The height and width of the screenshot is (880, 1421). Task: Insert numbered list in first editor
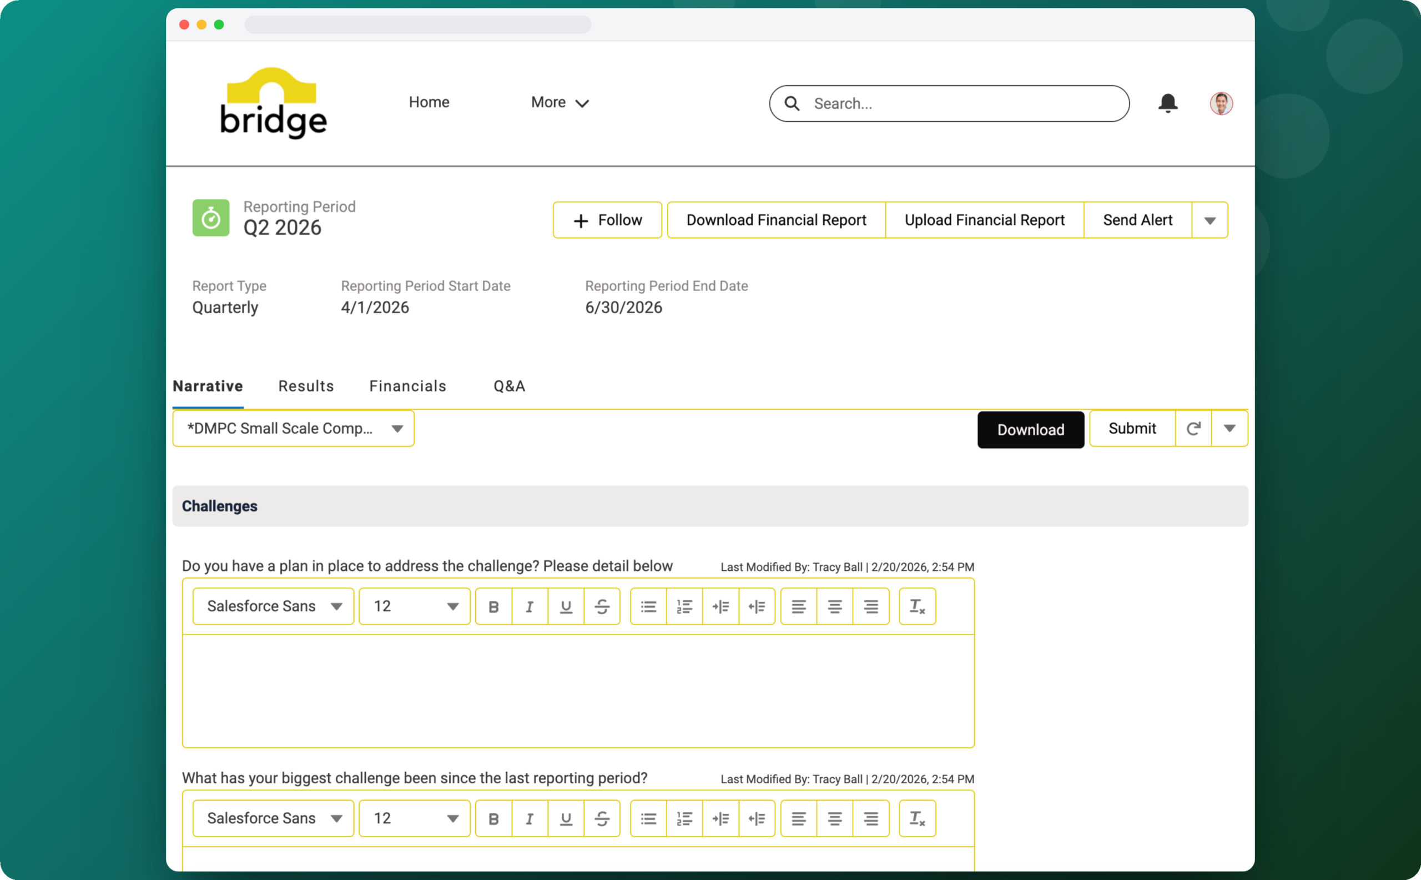(x=684, y=606)
